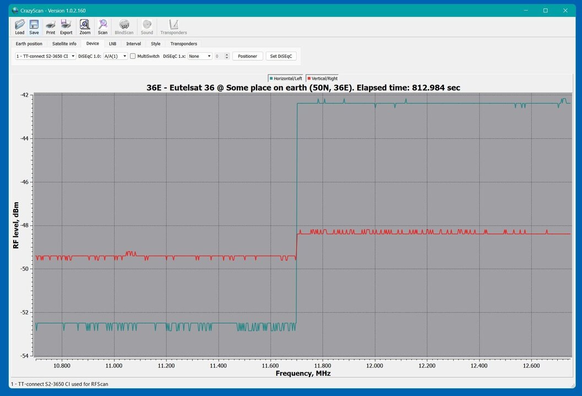Start a spectrum Scan
582x396 pixels.
click(103, 27)
